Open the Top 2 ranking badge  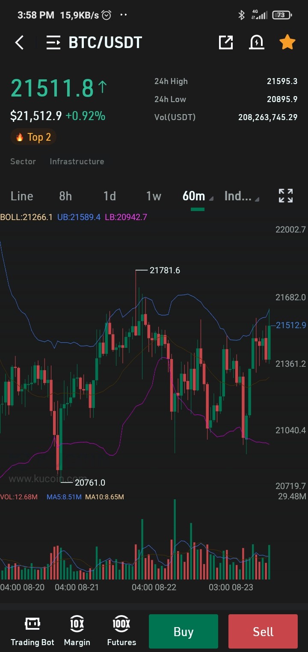pyautogui.click(x=33, y=137)
